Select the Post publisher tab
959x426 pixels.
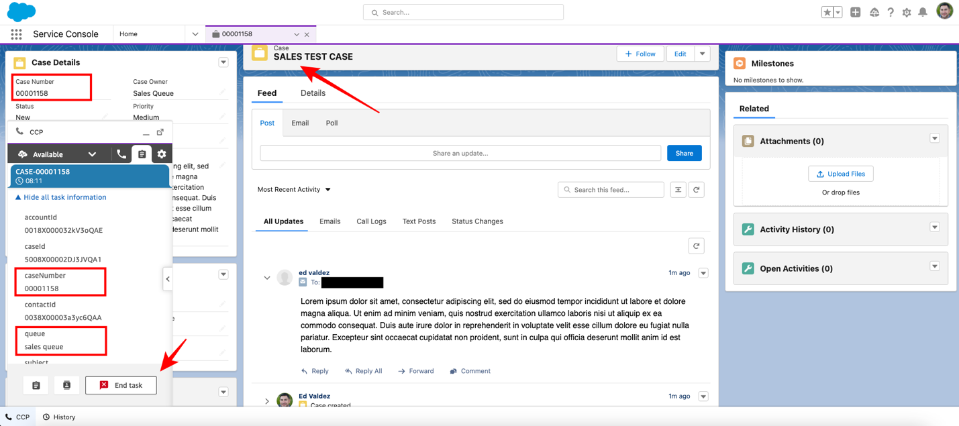pos(267,123)
